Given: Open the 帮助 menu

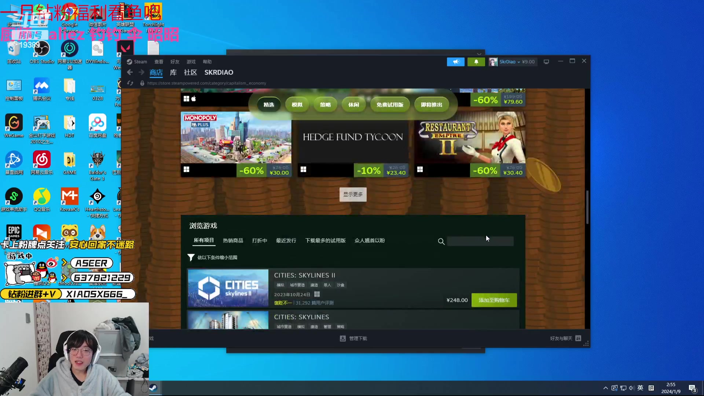Looking at the screenshot, I should pos(207,62).
